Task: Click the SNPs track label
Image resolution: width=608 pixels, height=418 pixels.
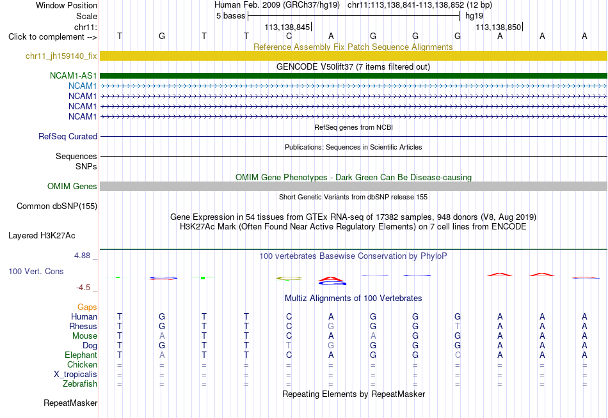Action: coord(86,166)
